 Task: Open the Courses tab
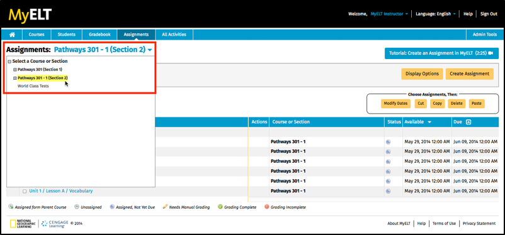[x=37, y=35]
